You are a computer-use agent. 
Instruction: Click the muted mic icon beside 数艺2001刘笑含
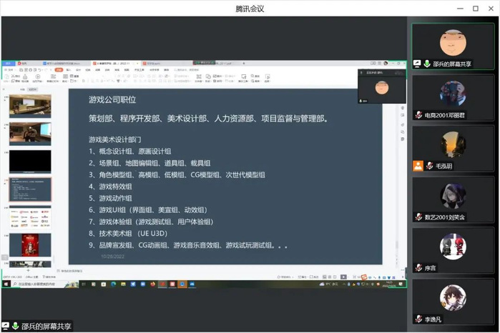coord(419,217)
